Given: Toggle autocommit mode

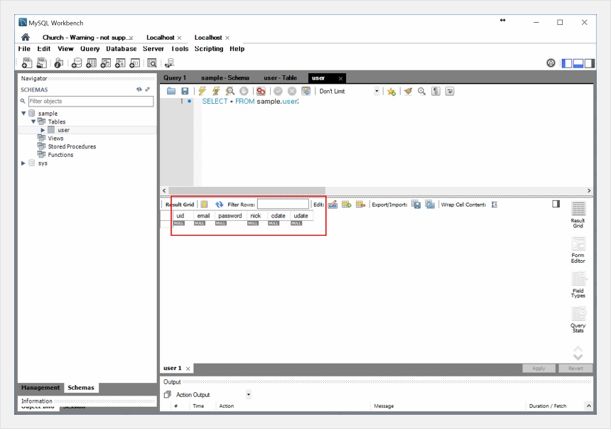Looking at the screenshot, I should tap(306, 91).
